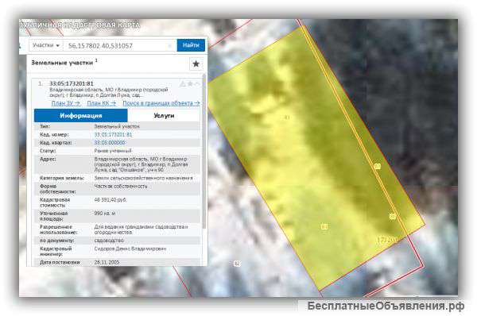Click the coordinates search input field
Image resolution: width=477 pixels, height=316 pixels.
pos(119,45)
